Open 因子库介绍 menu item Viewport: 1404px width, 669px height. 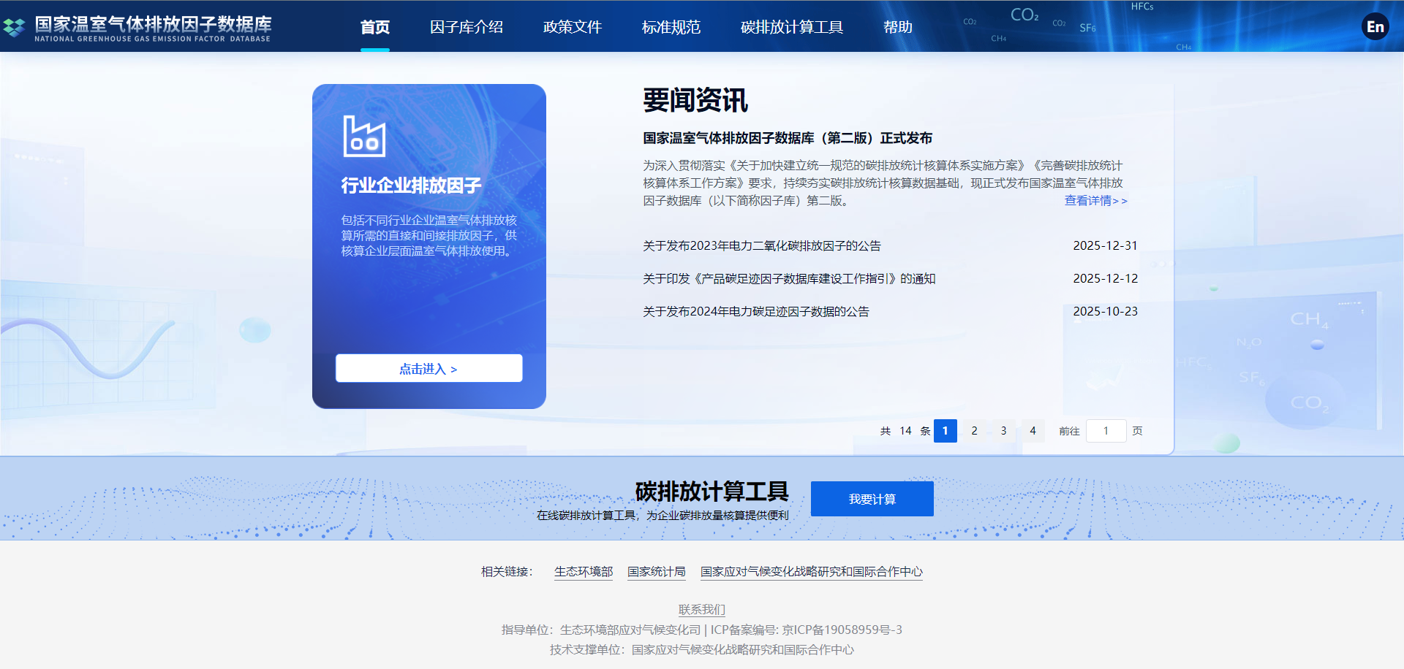pos(467,27)
